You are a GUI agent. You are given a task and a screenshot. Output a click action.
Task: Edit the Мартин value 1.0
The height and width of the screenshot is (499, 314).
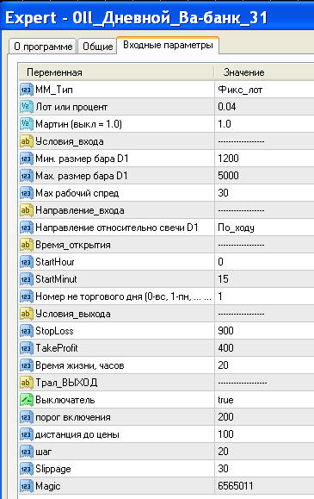coord(224,124)
